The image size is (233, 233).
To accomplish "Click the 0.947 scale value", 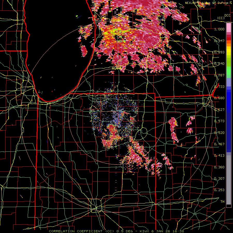I will pos(219,41).
